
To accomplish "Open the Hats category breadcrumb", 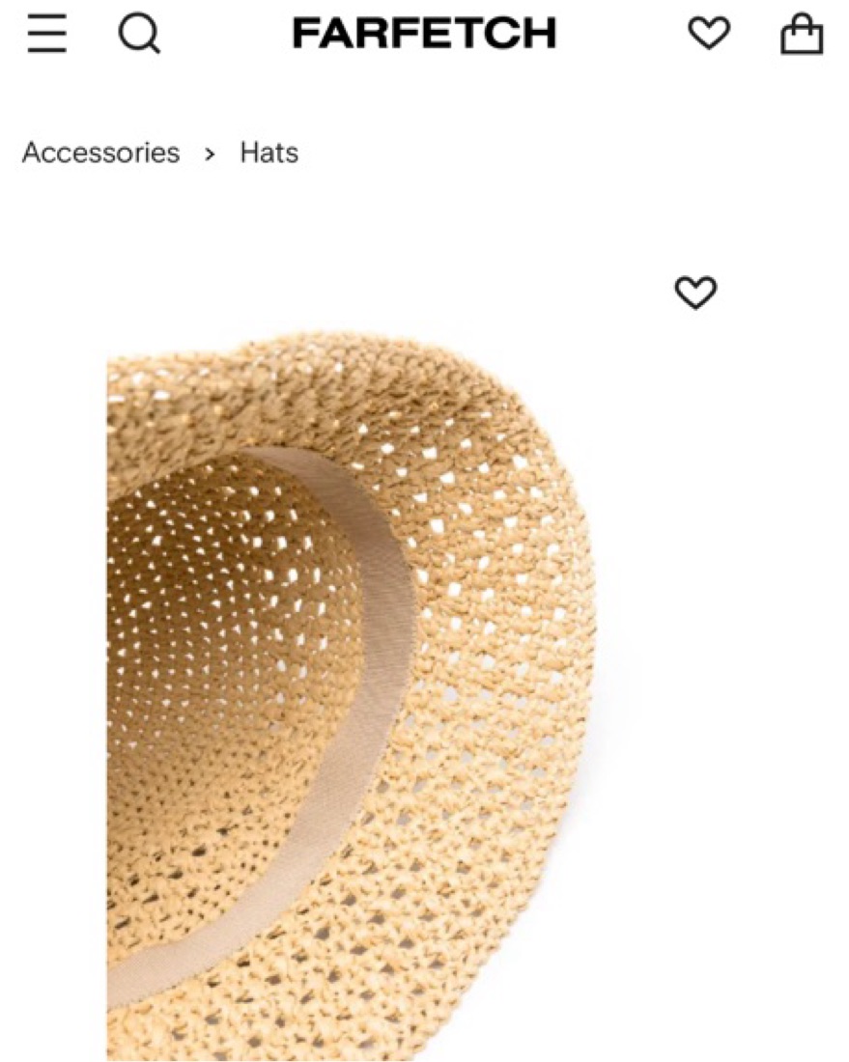I will tap(269, 153).
